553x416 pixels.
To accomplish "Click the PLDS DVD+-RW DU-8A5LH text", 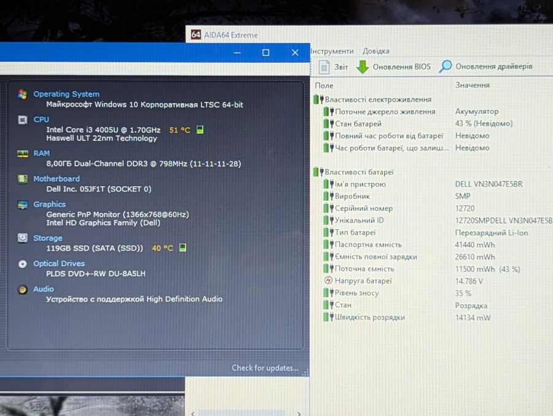I will (x=96, y=274).
